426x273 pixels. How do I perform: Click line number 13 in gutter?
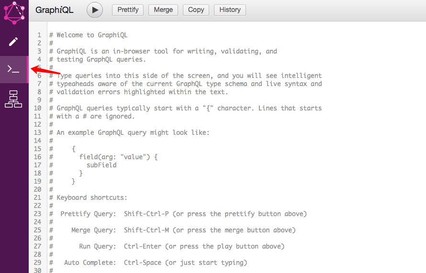click(37, 133)
